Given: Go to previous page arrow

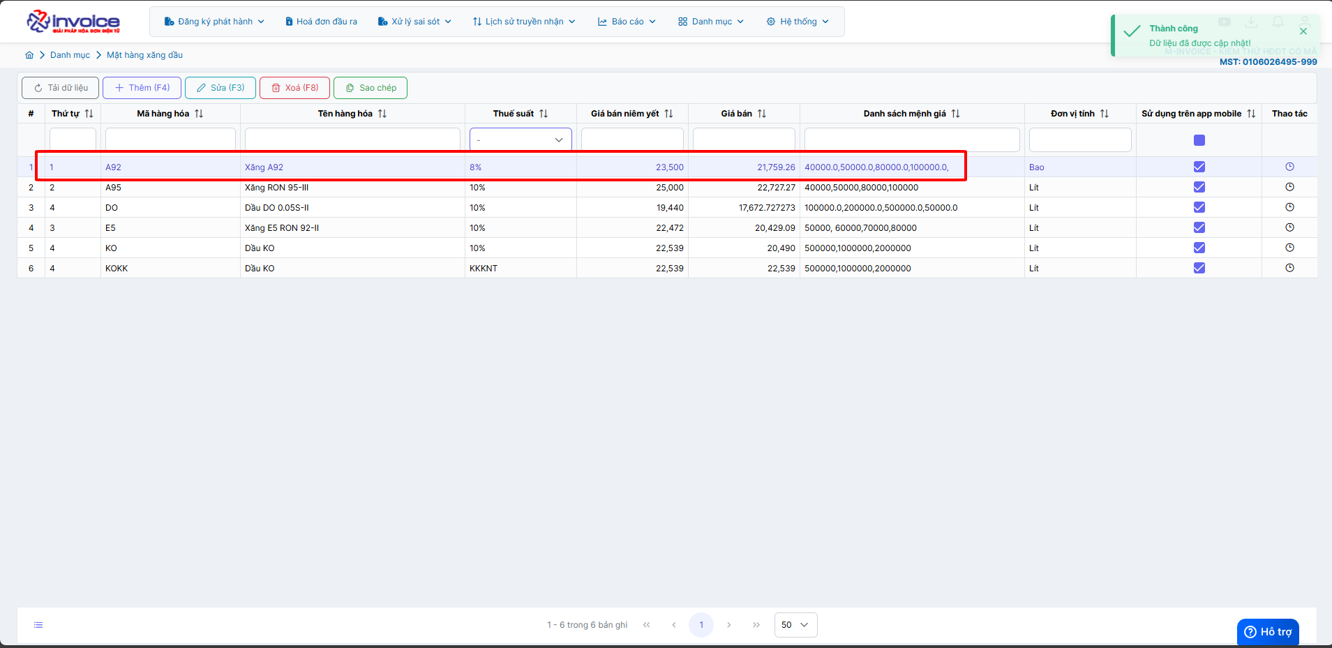Looking at the screenshot, I should click(x=674, y=625).
